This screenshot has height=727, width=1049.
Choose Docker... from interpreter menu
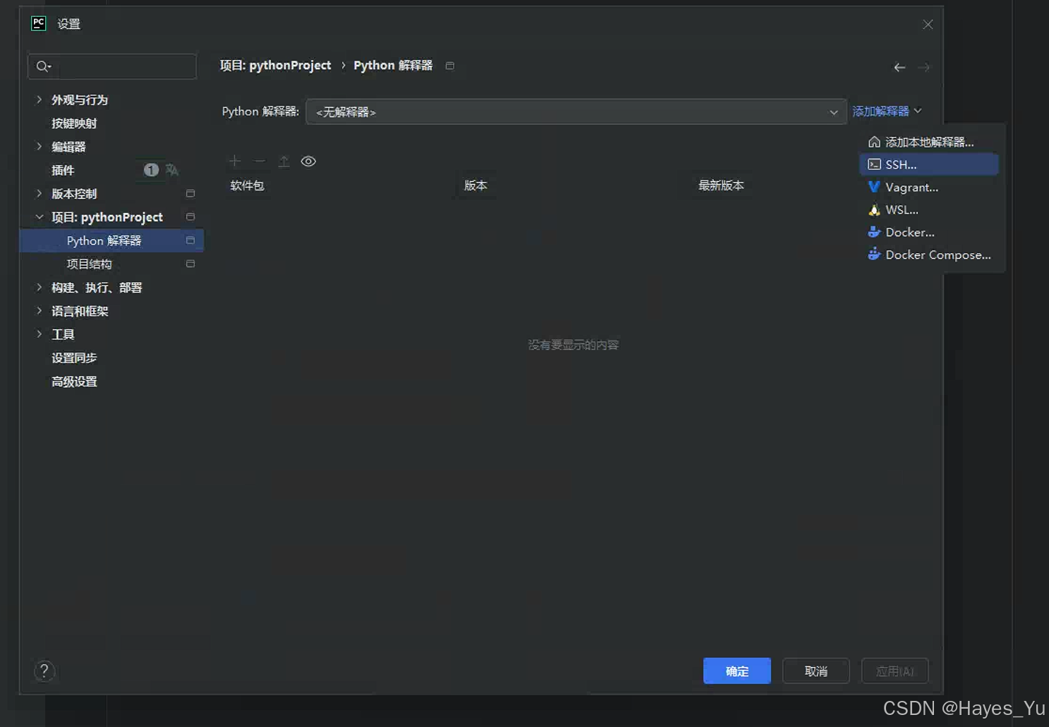coord(929,232)
